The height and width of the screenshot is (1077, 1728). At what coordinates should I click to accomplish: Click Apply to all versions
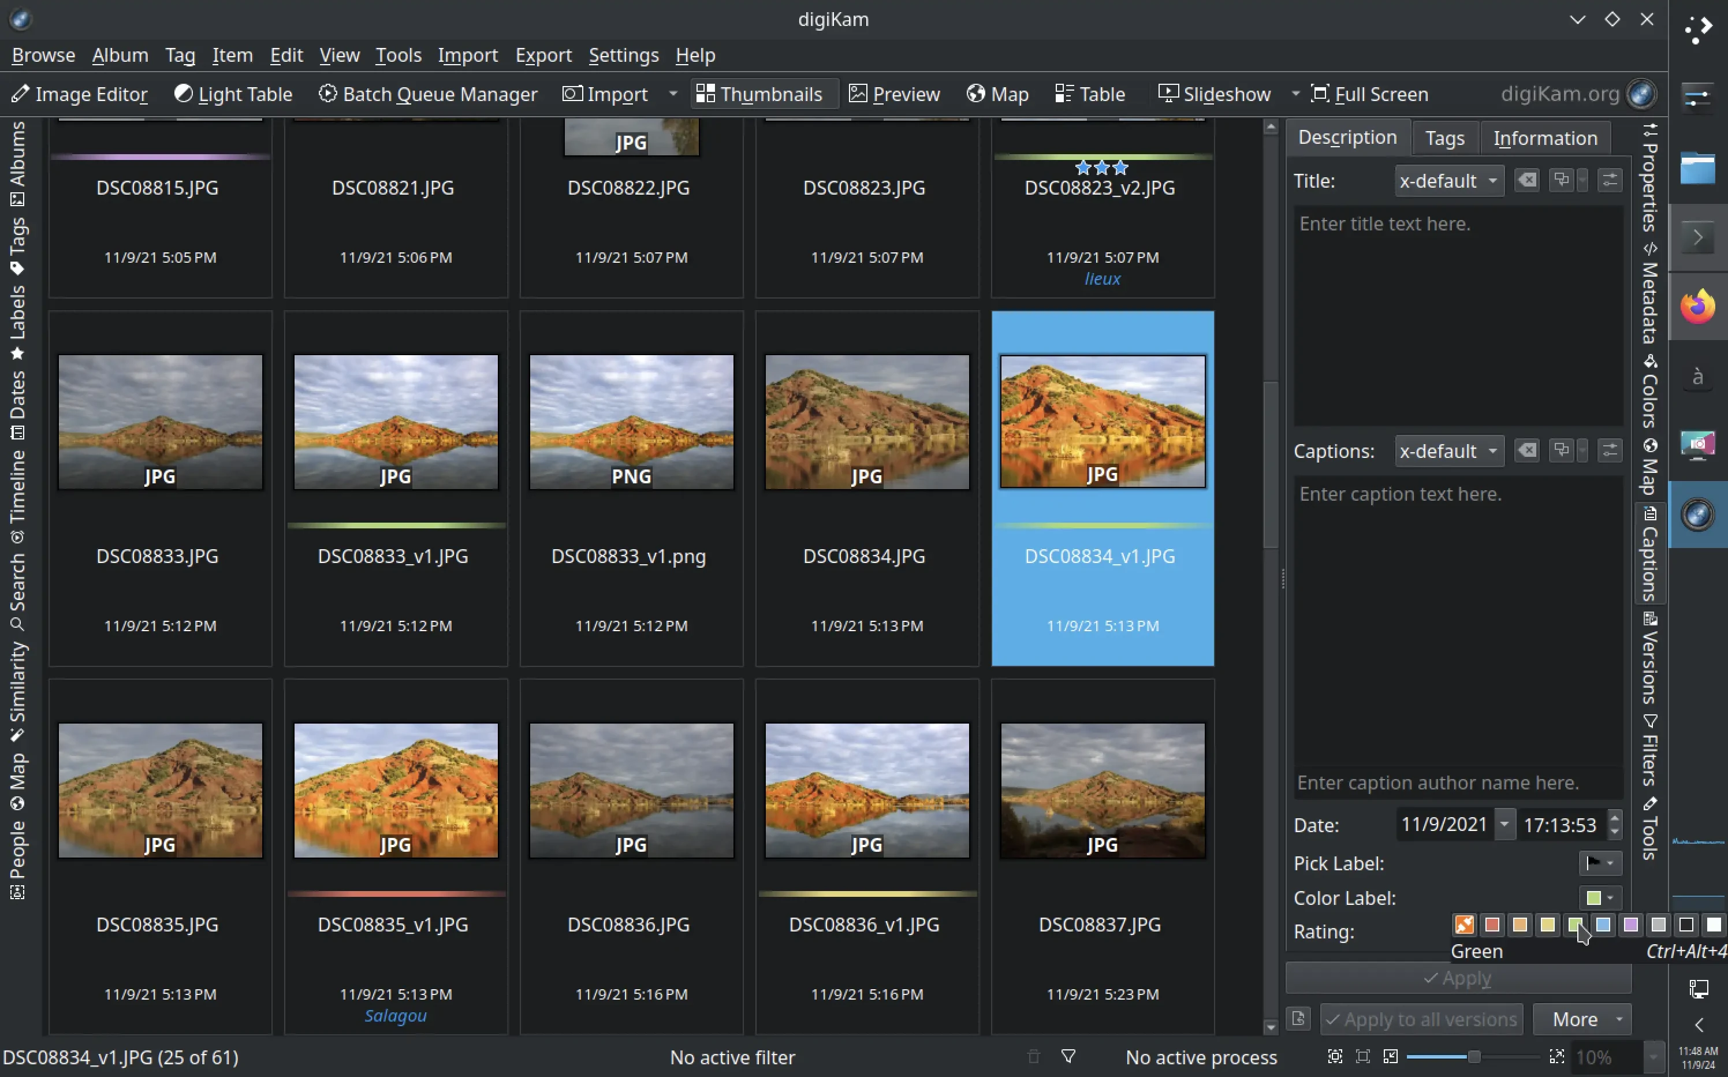[1421, 1019]
